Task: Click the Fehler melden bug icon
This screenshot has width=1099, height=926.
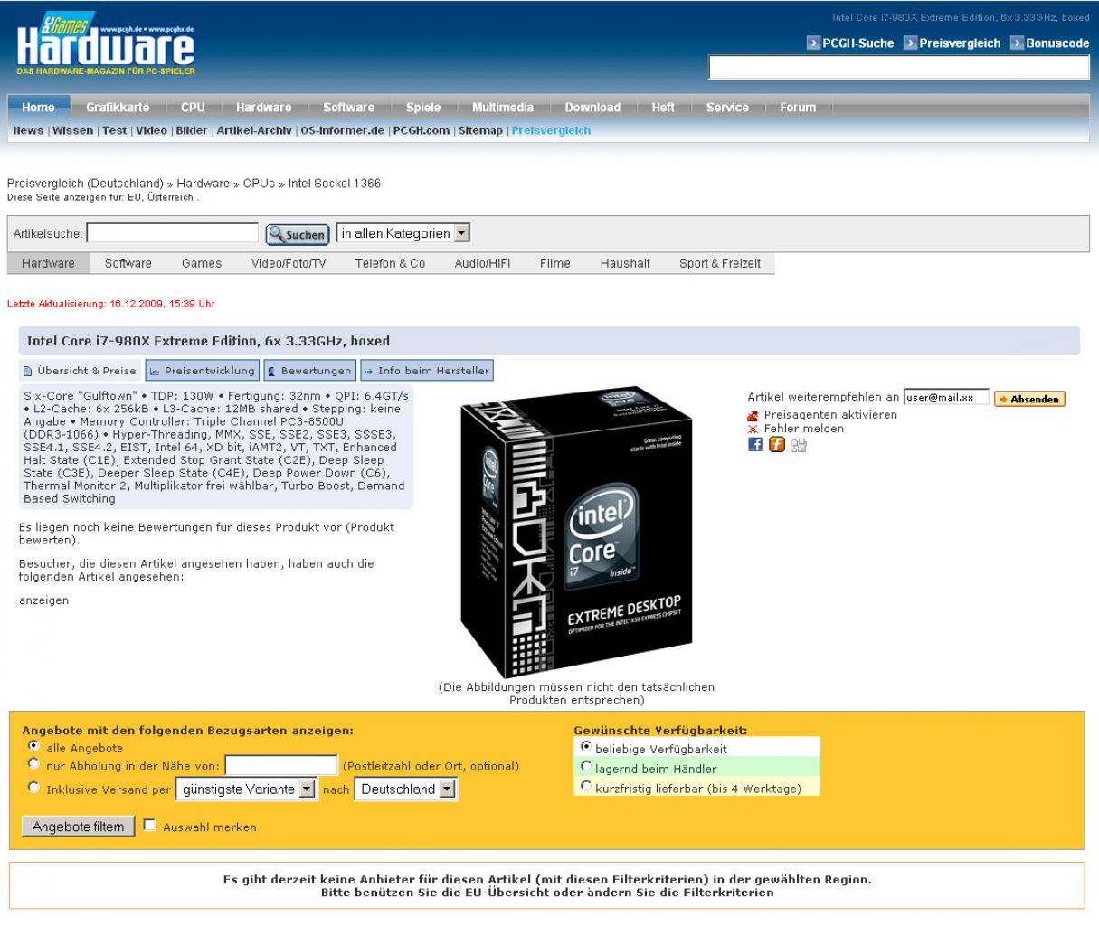Action: click(x=753, y=429)
